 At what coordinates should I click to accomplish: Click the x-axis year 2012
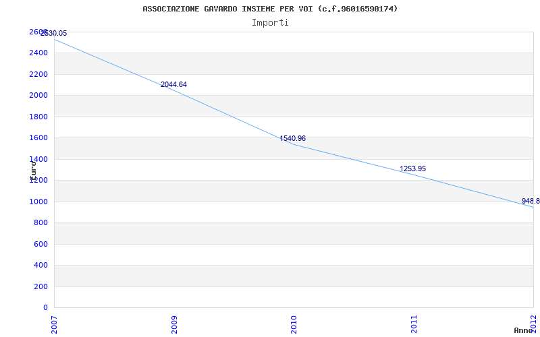click(534, 323)
